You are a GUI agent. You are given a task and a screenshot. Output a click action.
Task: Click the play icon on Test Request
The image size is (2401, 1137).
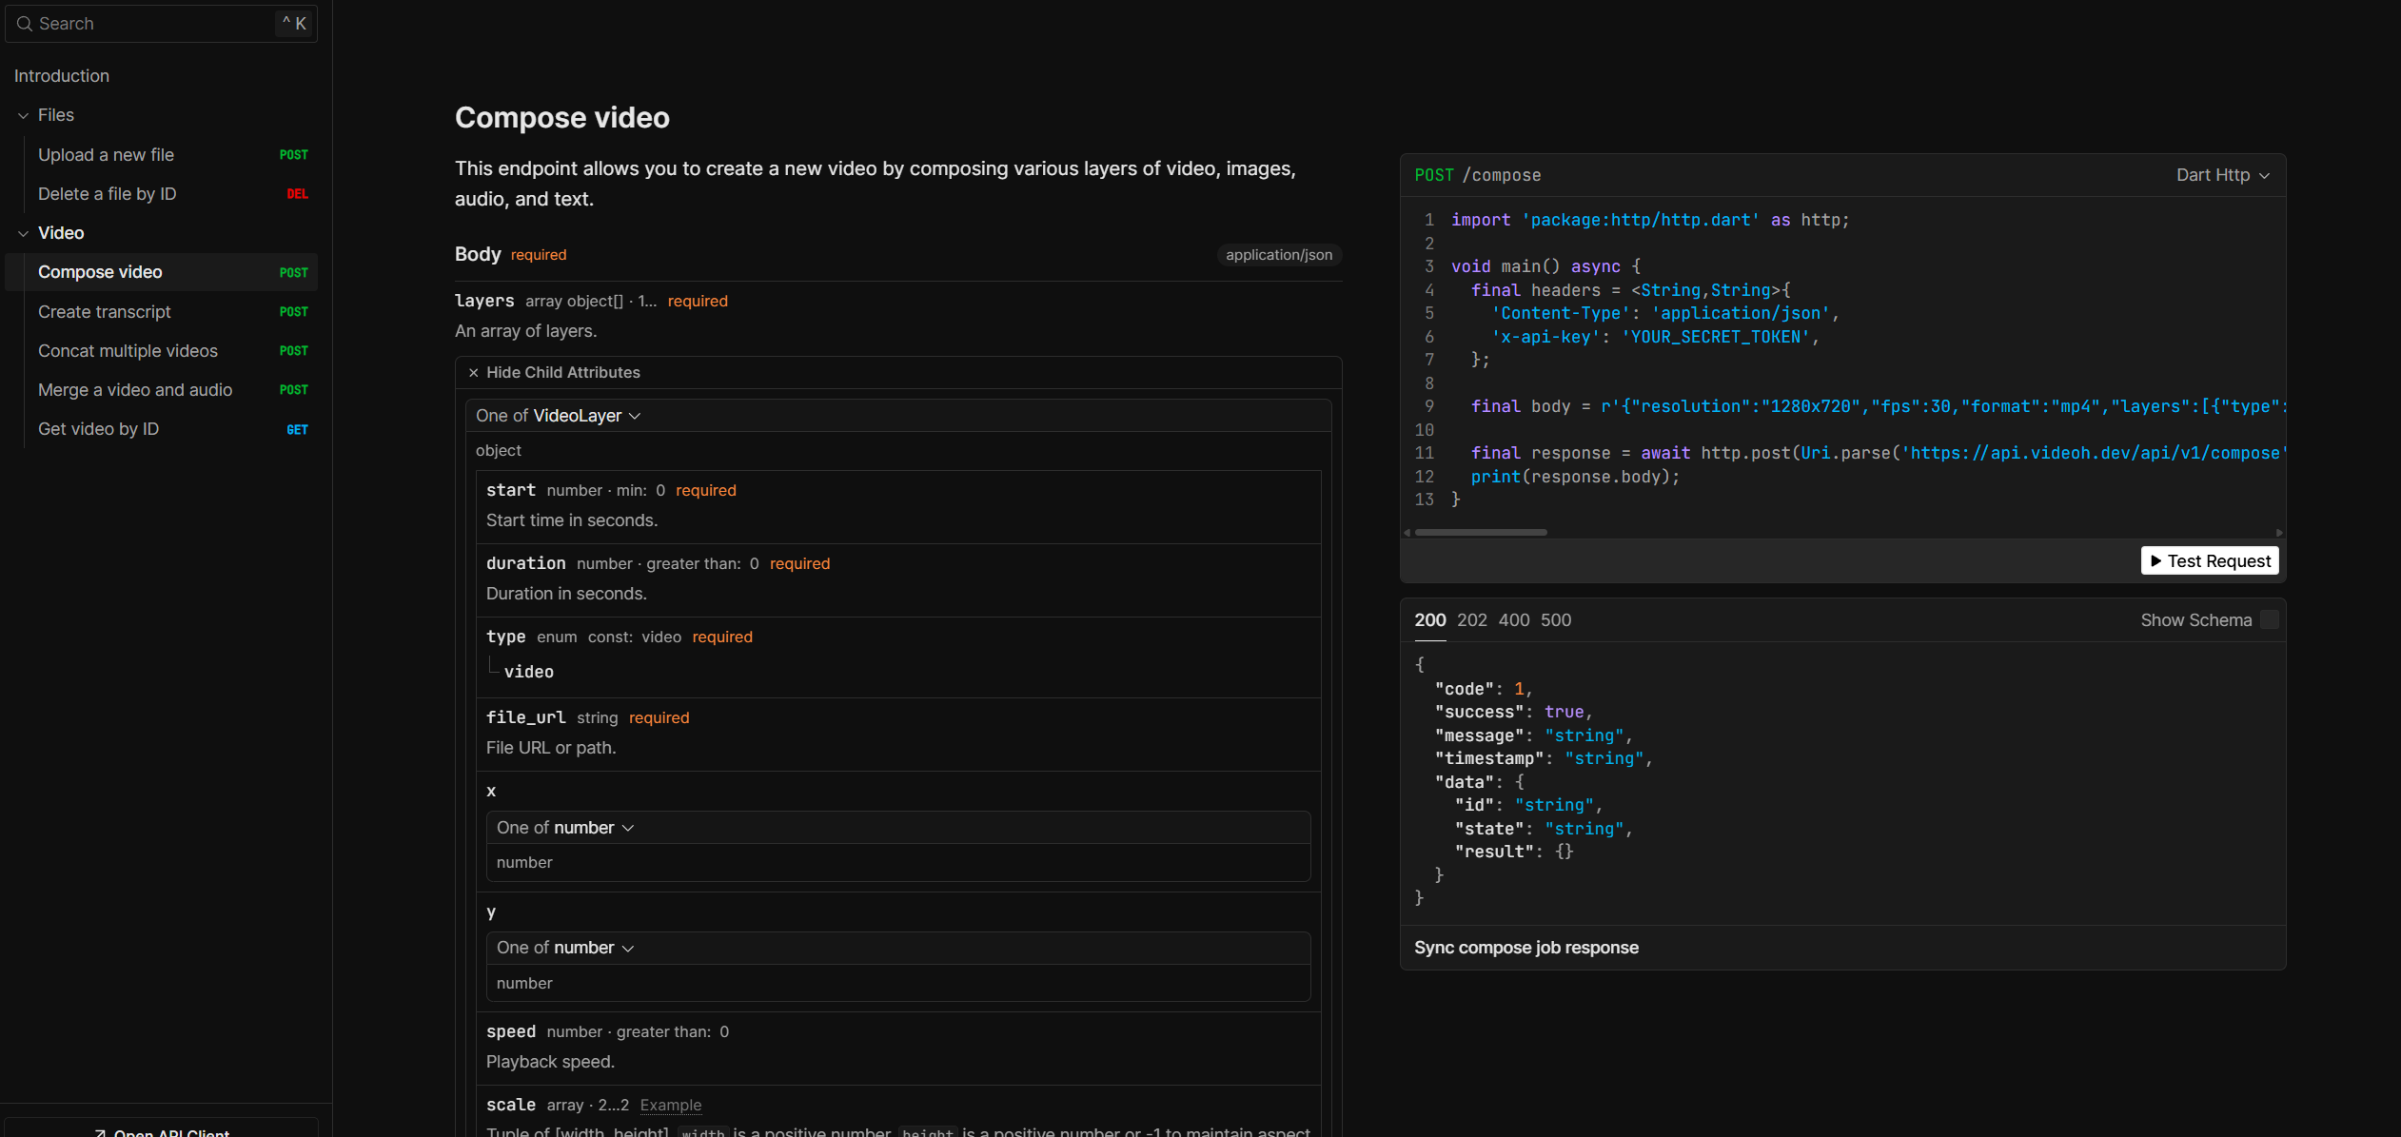point(2156,560)
